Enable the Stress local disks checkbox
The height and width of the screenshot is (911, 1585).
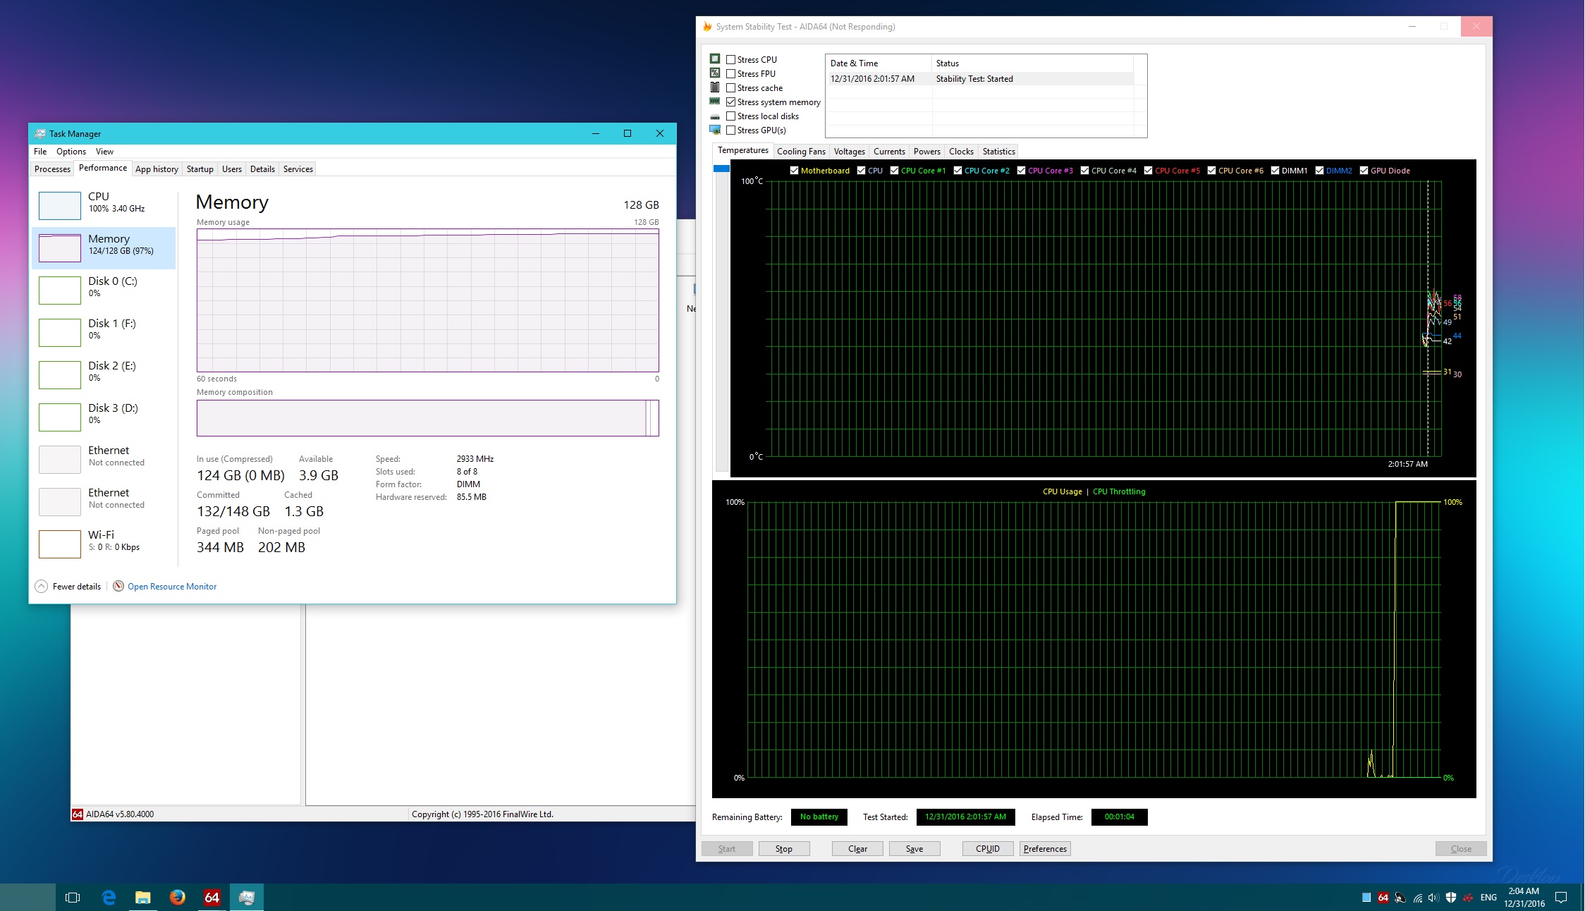tap(731, 116)
